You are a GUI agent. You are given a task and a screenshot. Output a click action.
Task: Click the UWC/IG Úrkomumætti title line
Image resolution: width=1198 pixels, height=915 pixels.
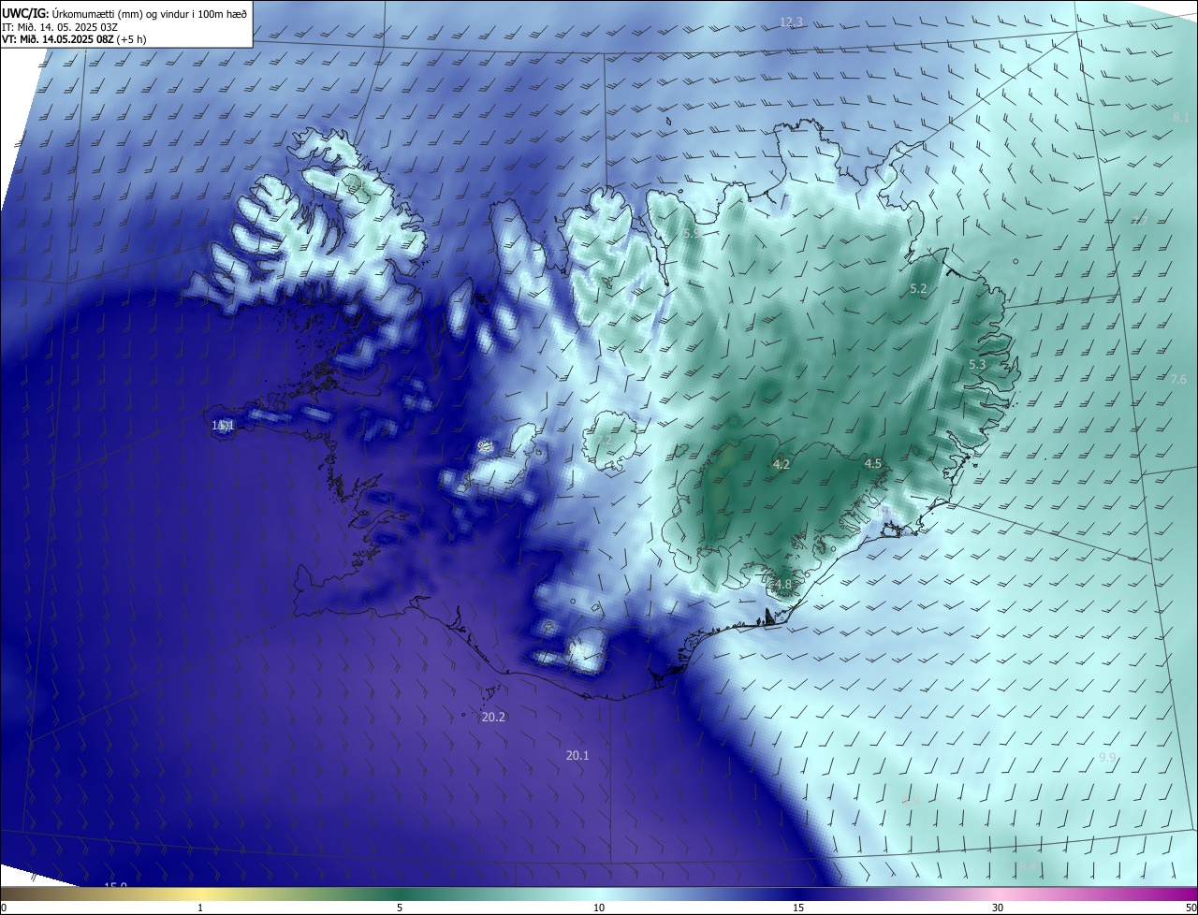click(124, 12)
